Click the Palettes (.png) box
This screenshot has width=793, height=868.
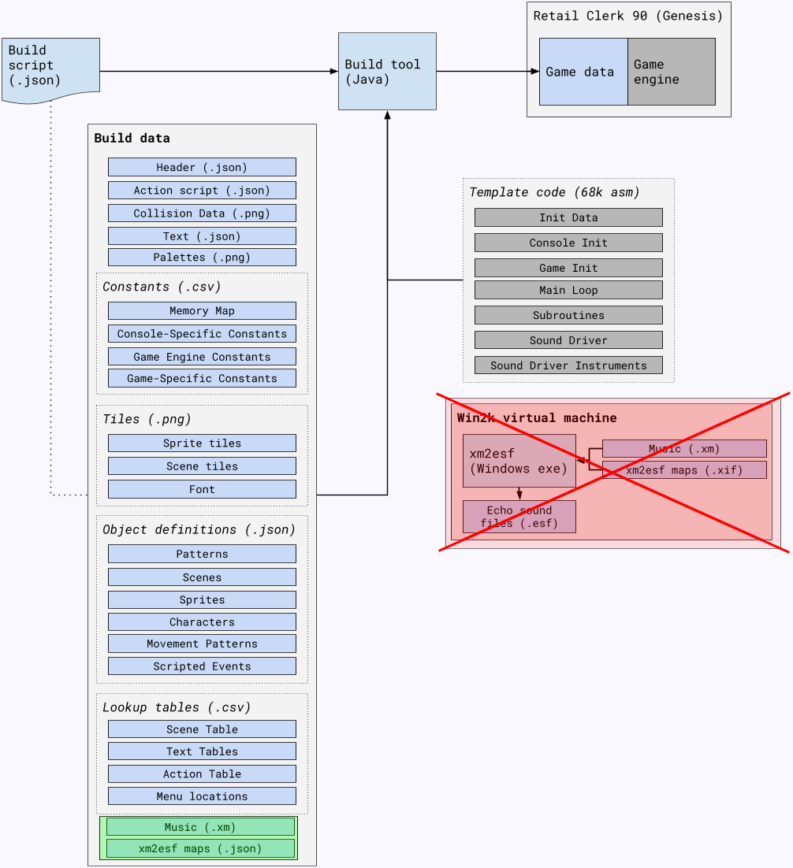202,258
